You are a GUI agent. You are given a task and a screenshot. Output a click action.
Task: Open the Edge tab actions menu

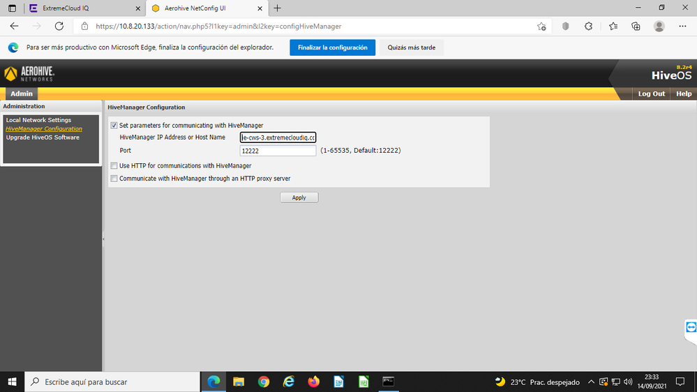(x=12, y=8)
